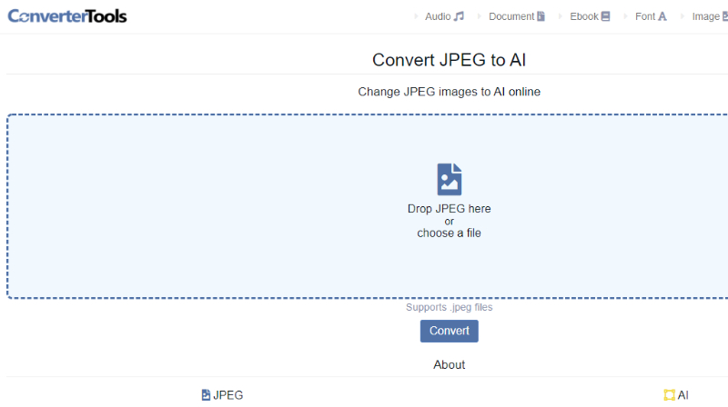
Task: Expand the arrow before Audio menu
Action: 416,16
